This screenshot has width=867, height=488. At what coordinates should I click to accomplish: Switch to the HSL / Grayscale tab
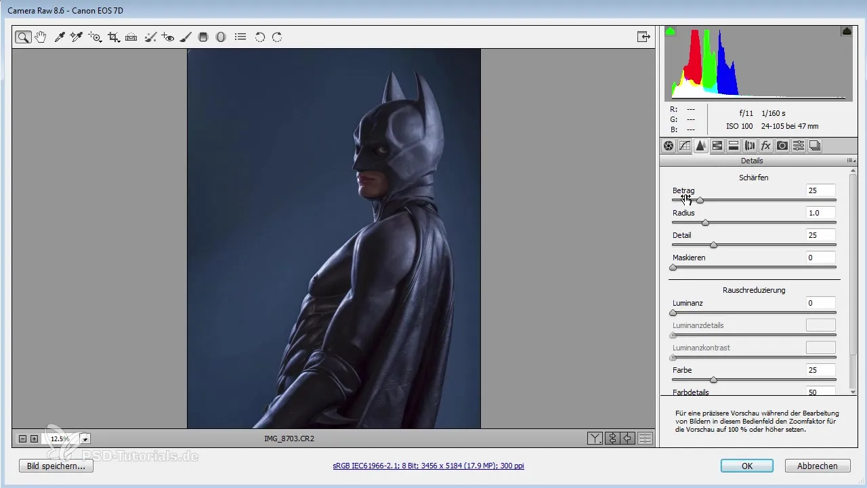717,146
